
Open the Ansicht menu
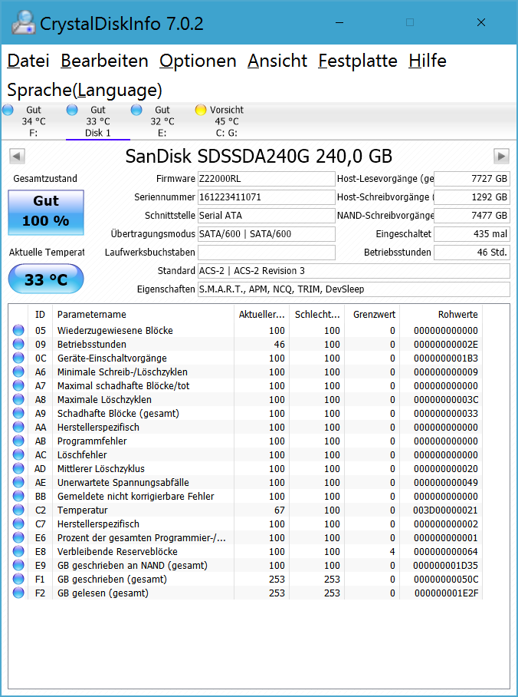click(x=277, y=61)
